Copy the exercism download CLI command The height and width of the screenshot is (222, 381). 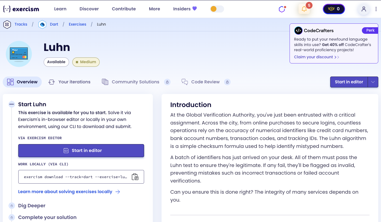click(135, 177)
